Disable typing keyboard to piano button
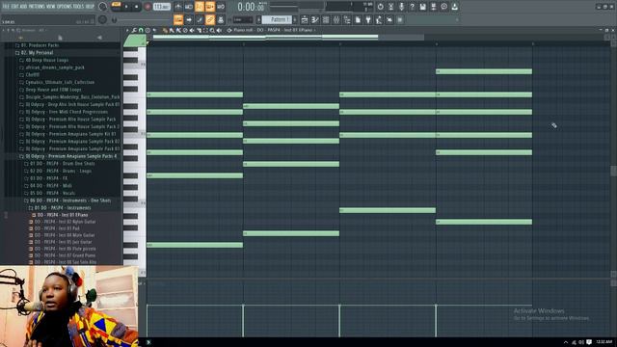617x347 pixels. (x=178, y=19)
